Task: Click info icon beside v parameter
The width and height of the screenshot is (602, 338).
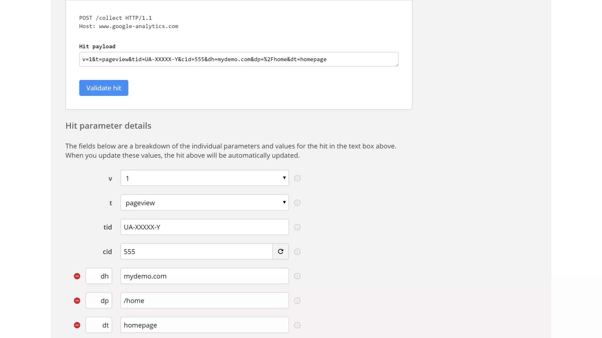Action: coord(297,178)
